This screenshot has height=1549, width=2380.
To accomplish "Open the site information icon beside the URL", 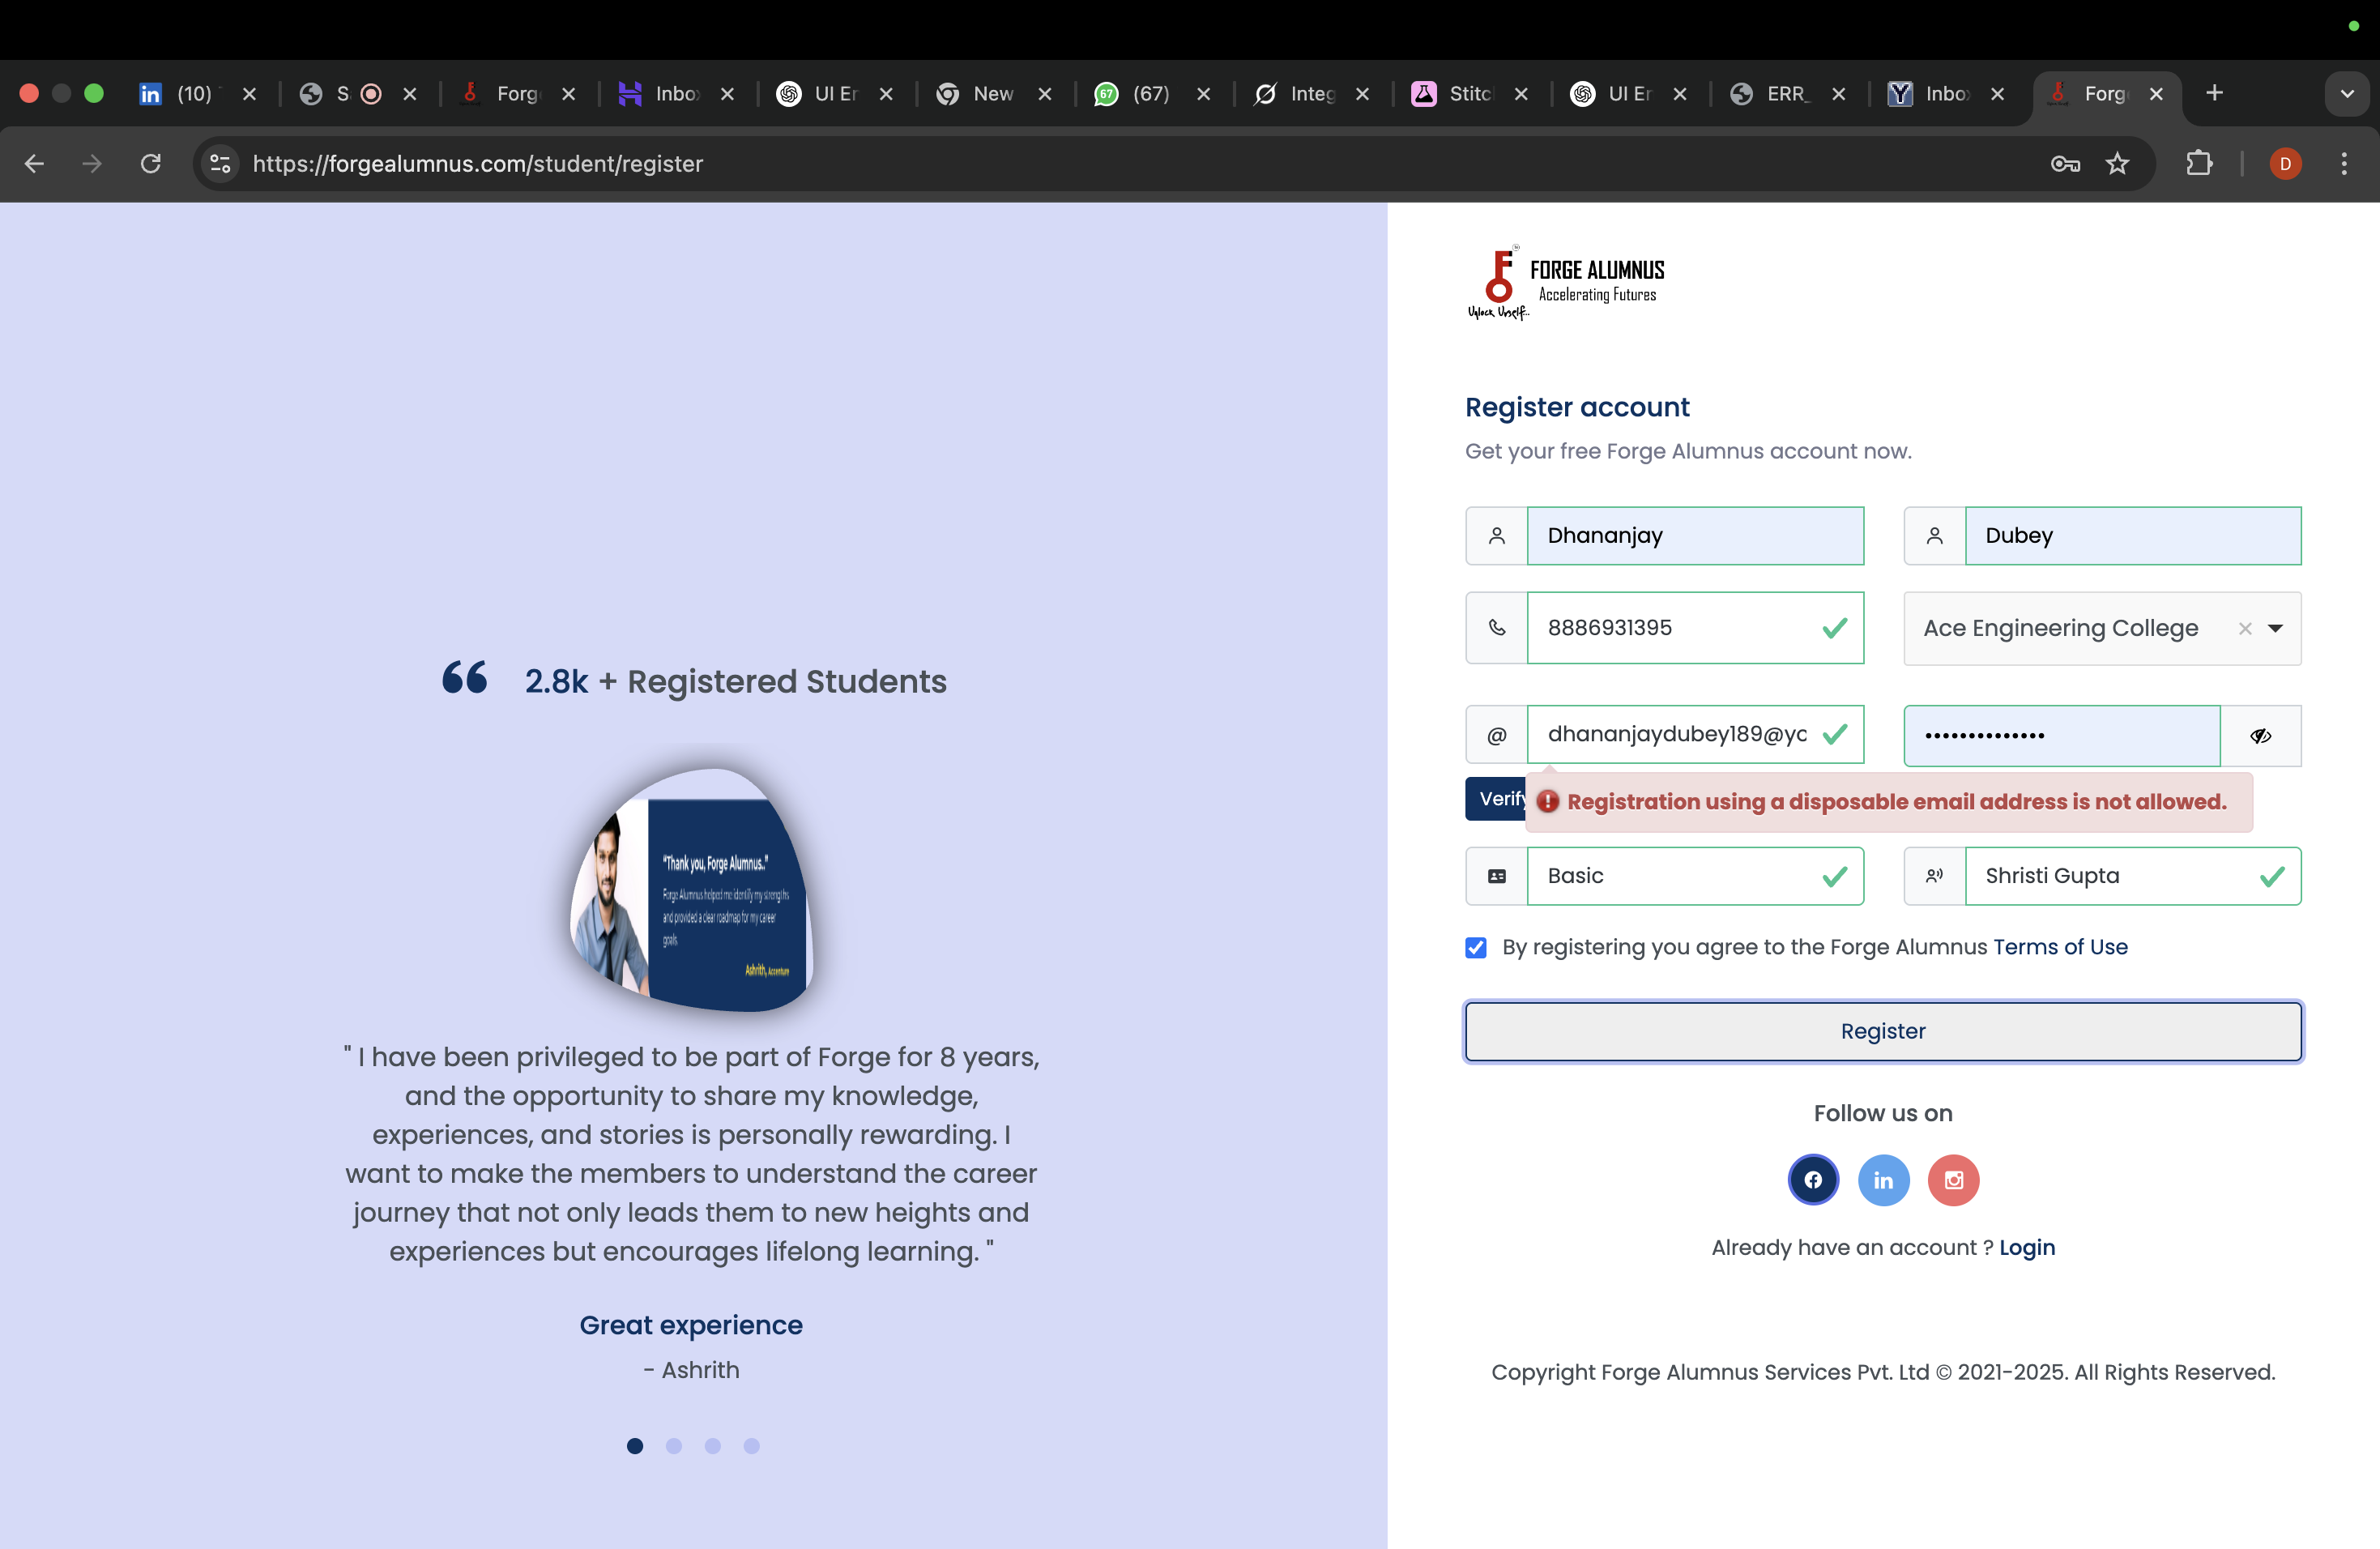I will point(220,163).
